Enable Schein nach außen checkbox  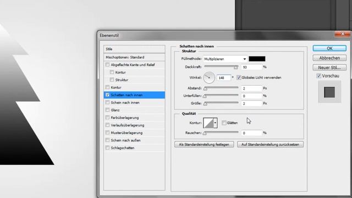point(107,140)
